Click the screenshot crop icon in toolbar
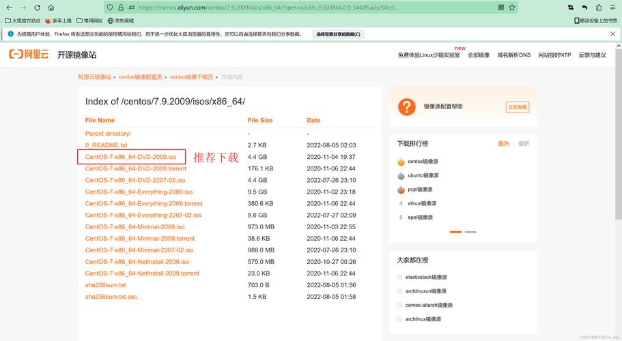 point(570,8)
